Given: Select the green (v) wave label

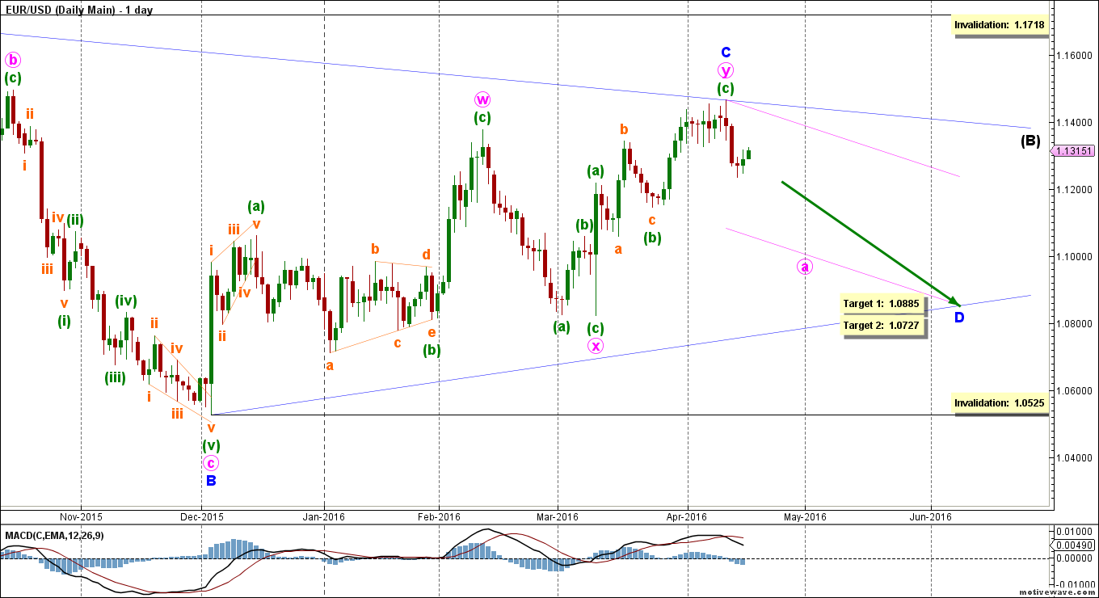Looking at the screenshot, I should (211, 444).
